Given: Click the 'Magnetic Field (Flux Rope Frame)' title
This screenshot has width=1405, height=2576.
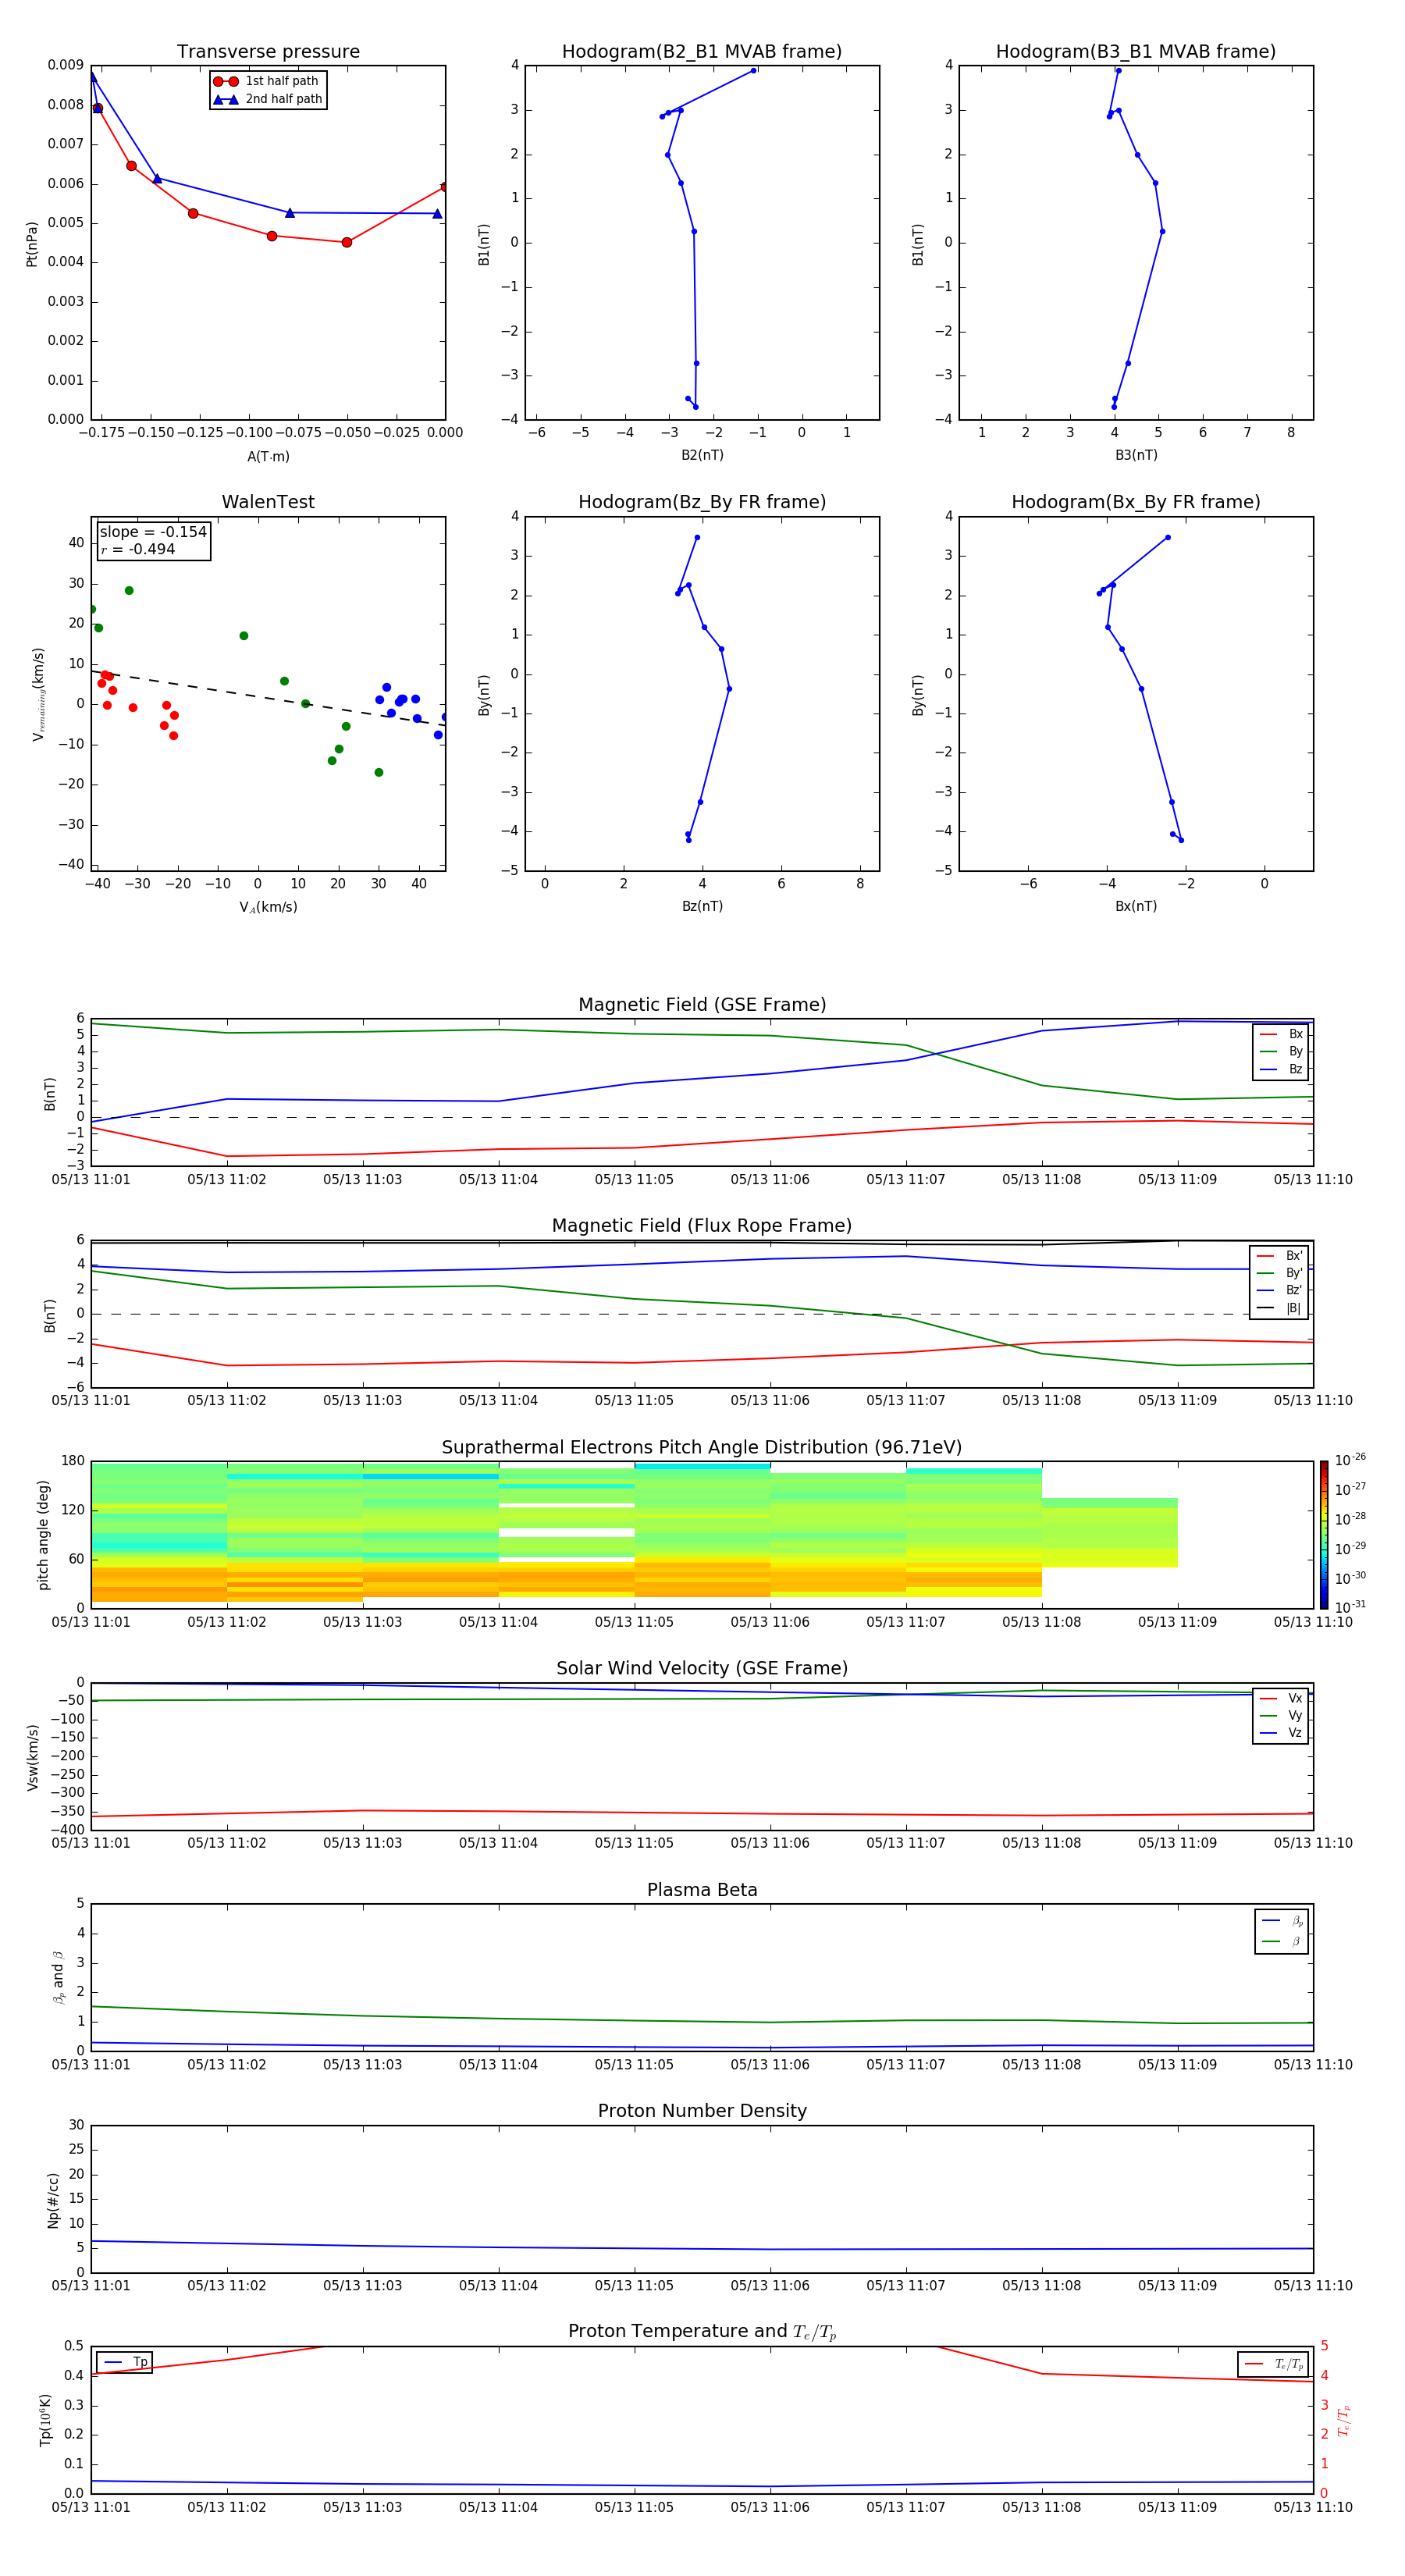Looking at the screenshot, I should click(x=702, y=1226).
